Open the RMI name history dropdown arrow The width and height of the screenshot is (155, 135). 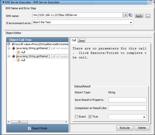pyautogui.click(x=126, y=15)
